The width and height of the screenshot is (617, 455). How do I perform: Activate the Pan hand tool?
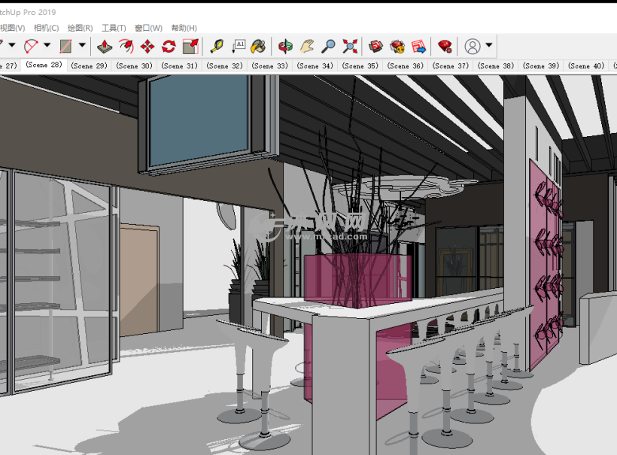pos(307,47)
